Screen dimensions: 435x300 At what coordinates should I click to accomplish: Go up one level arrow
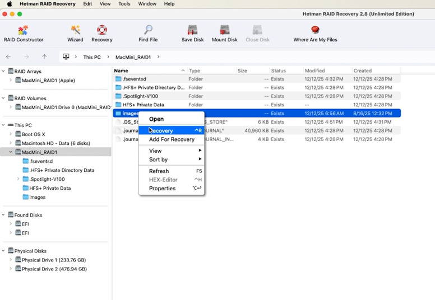[x=44, y=57]
